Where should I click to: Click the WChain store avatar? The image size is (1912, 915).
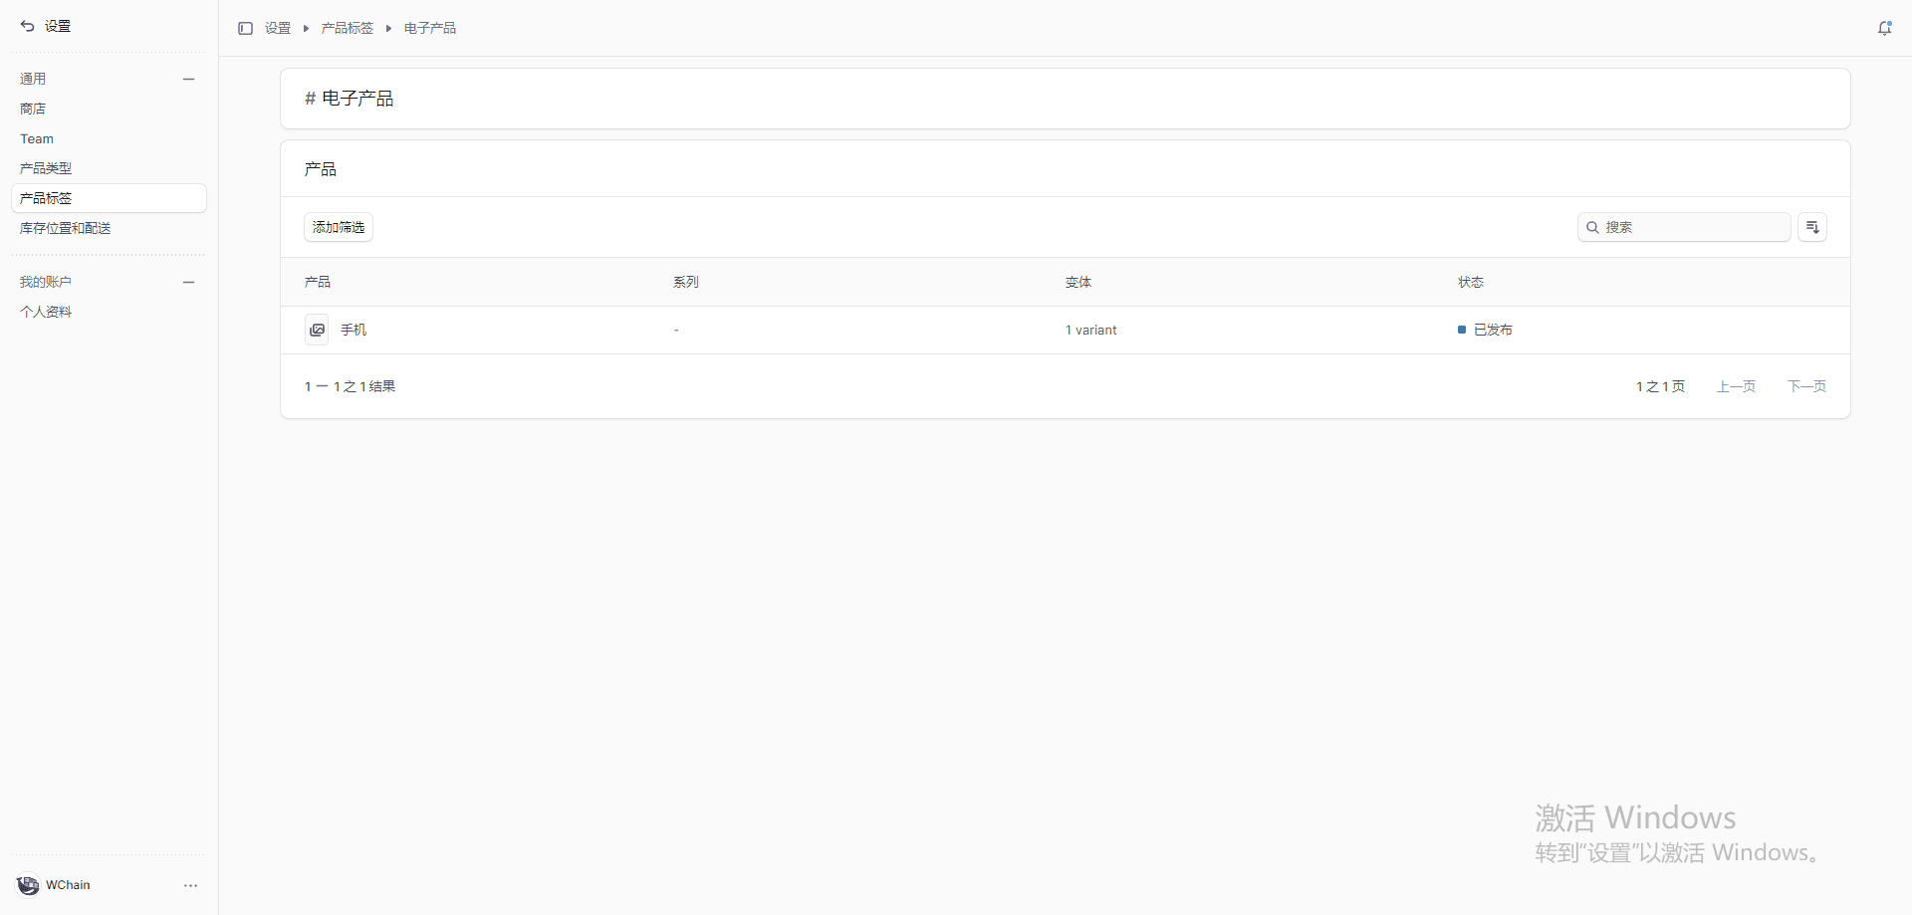click(x=28, y=885)
